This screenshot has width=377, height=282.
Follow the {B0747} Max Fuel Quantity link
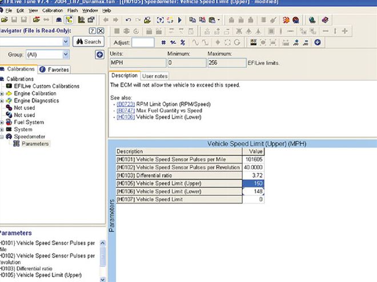pos(126,111)
